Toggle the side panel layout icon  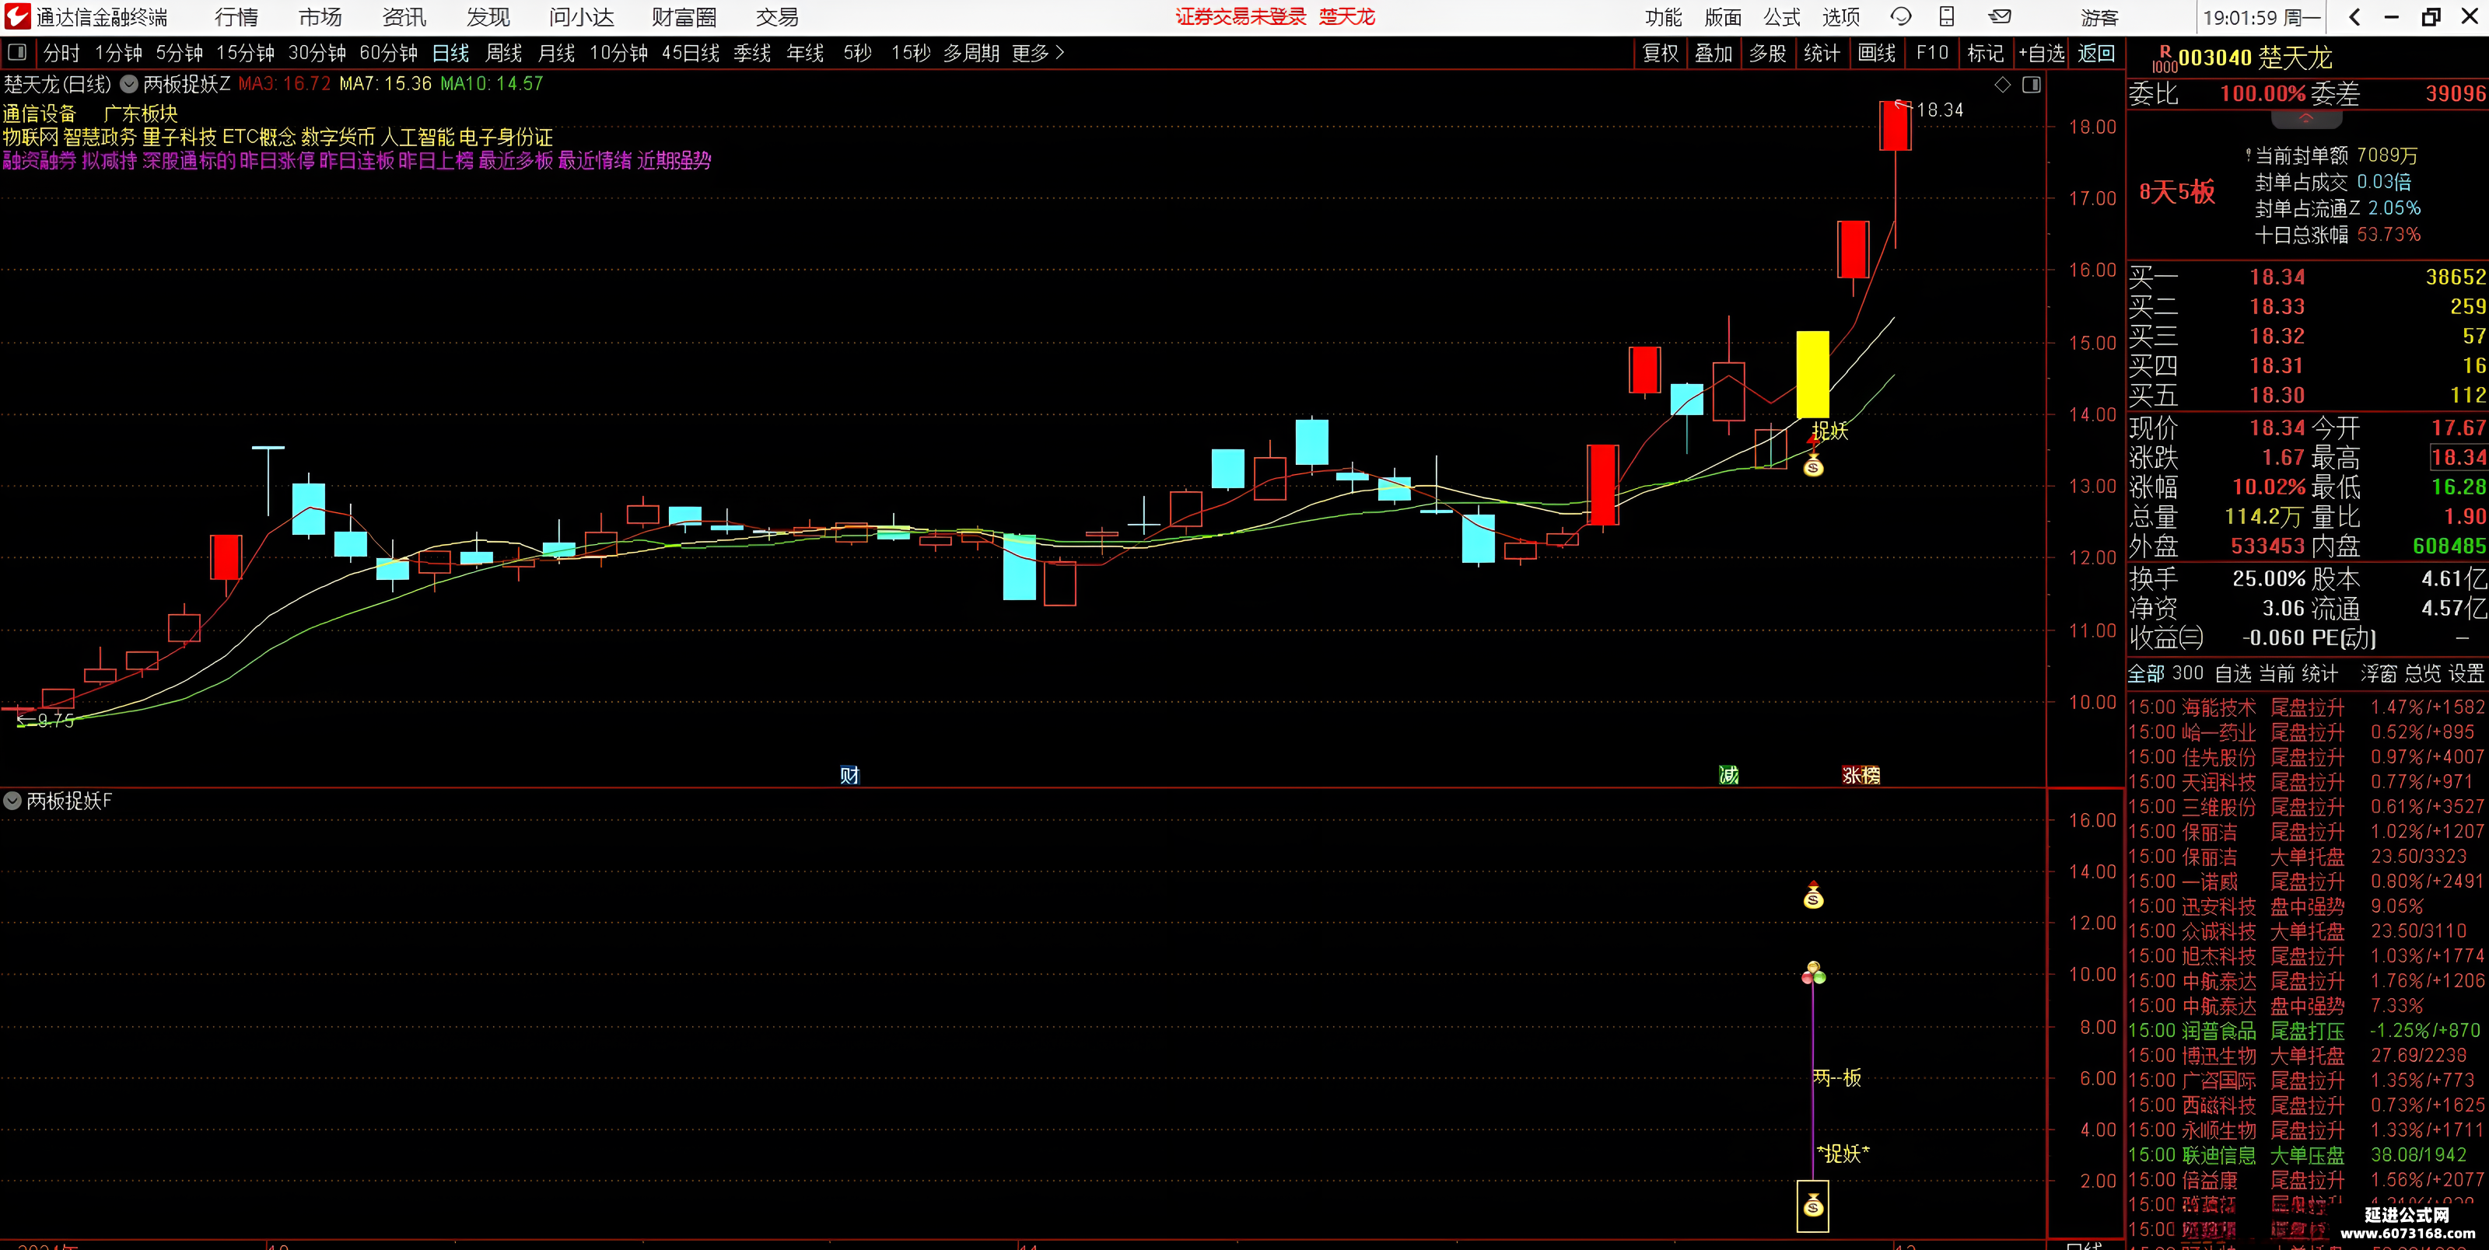click(2032, 85)
